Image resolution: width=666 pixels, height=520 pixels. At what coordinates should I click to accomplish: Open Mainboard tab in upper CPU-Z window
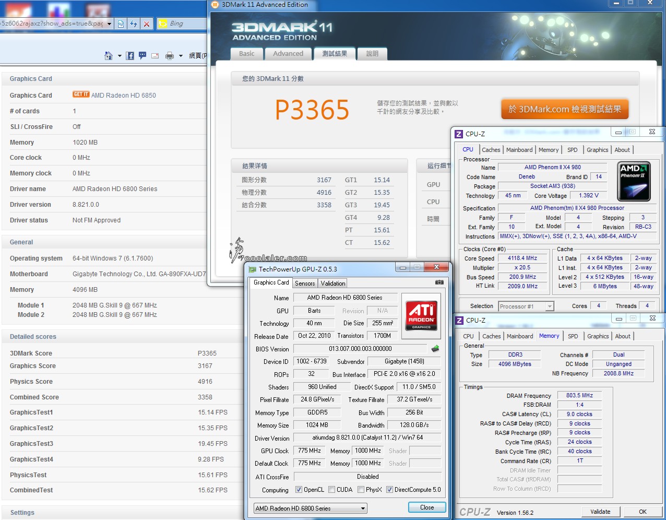(x=519, y=150)
